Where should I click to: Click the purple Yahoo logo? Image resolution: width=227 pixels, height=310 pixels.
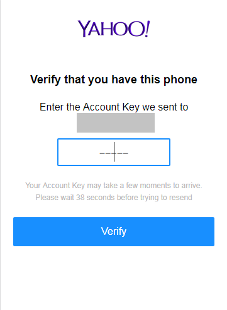[114, 28]
